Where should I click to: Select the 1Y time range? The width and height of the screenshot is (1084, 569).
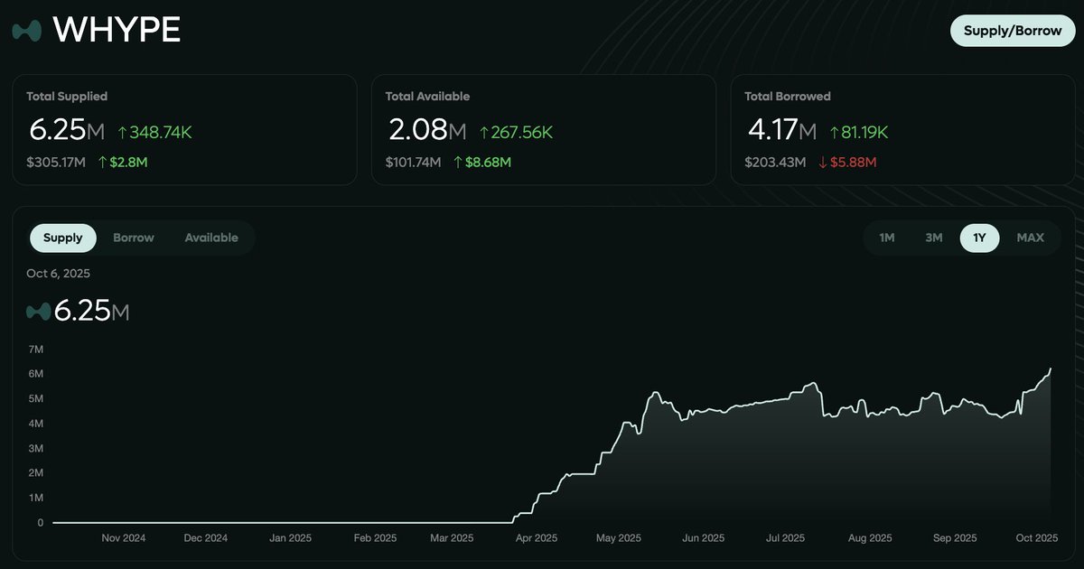point(980,238)
